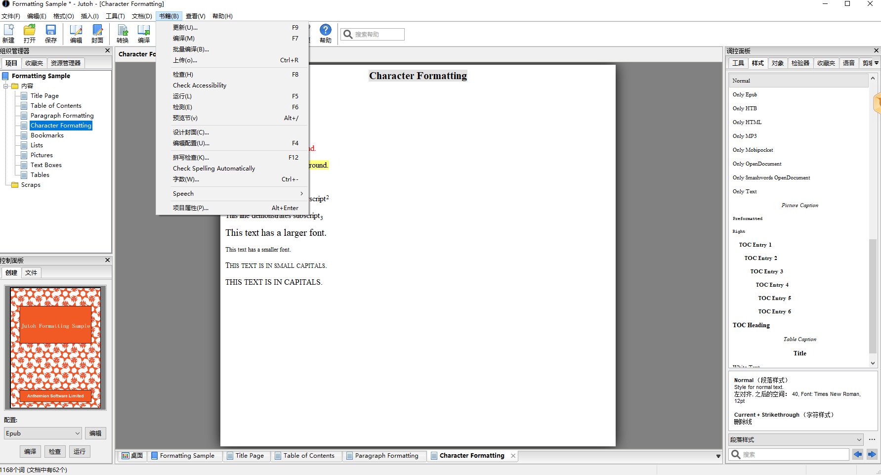Open the paragraph style (段落样式) dropdown

[x=796, y=440]
